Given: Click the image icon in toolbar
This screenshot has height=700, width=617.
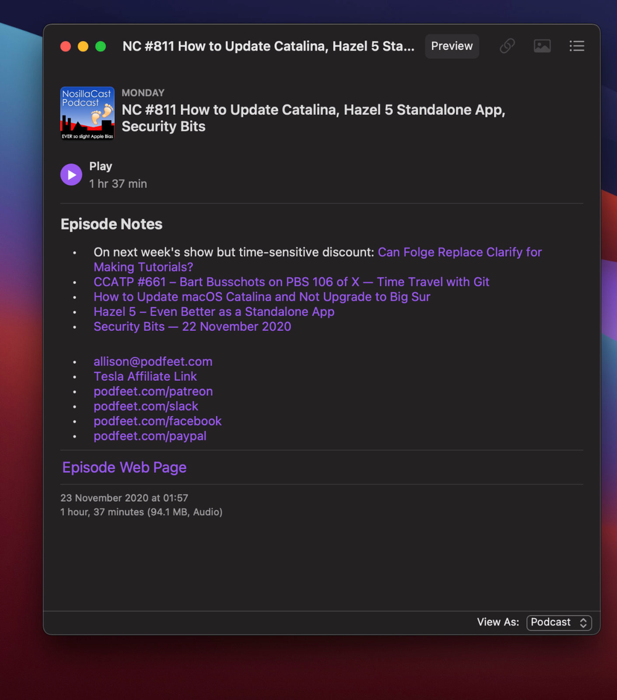Looking at the screenshot, I should point(542,46).
